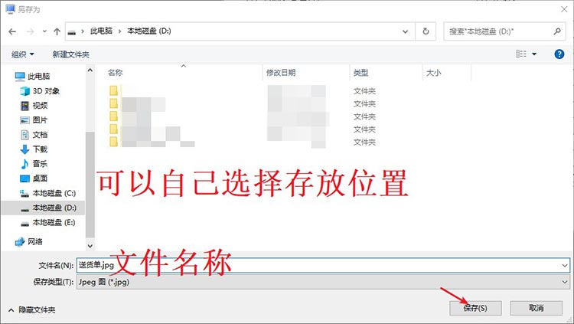574x324 pixels.
Task: Open the view options dropdown arrow
Action: [x=534, y=54]
